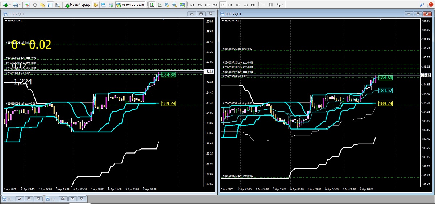Viewport: 435px width, 204px height.
Task: Select the M5 timeframe
Action: [x=200, y=5]
